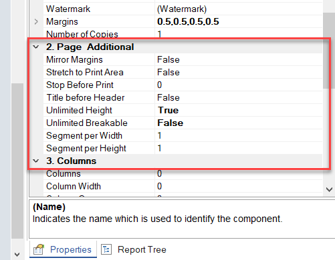
Task: Edit the Margins value 0.5,0.5,0.5,0.5
Action: [239, 21]
